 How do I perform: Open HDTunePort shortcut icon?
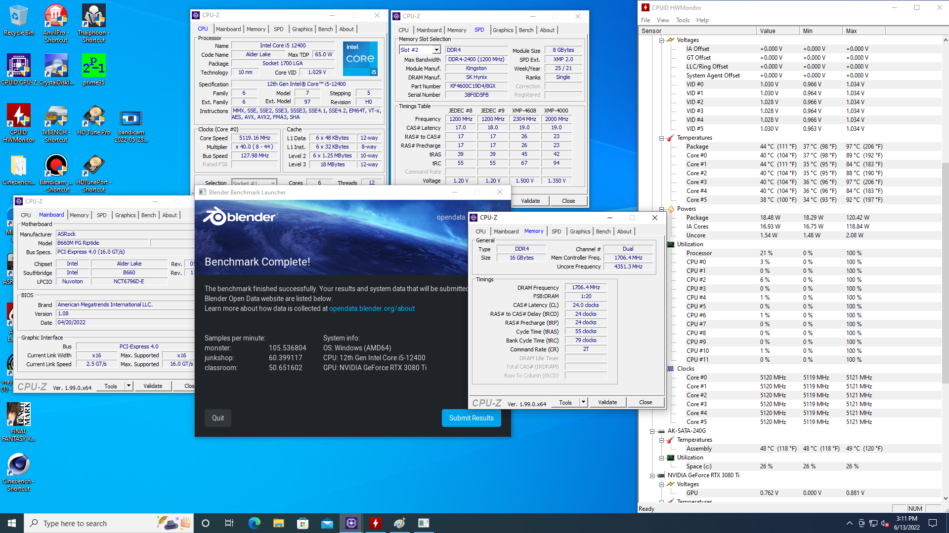click(x=93, y=173)
